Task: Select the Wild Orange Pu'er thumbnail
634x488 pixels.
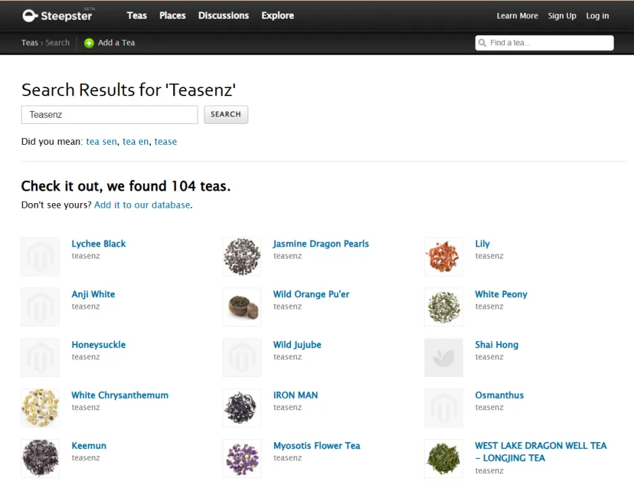Action: click(242, 307)
